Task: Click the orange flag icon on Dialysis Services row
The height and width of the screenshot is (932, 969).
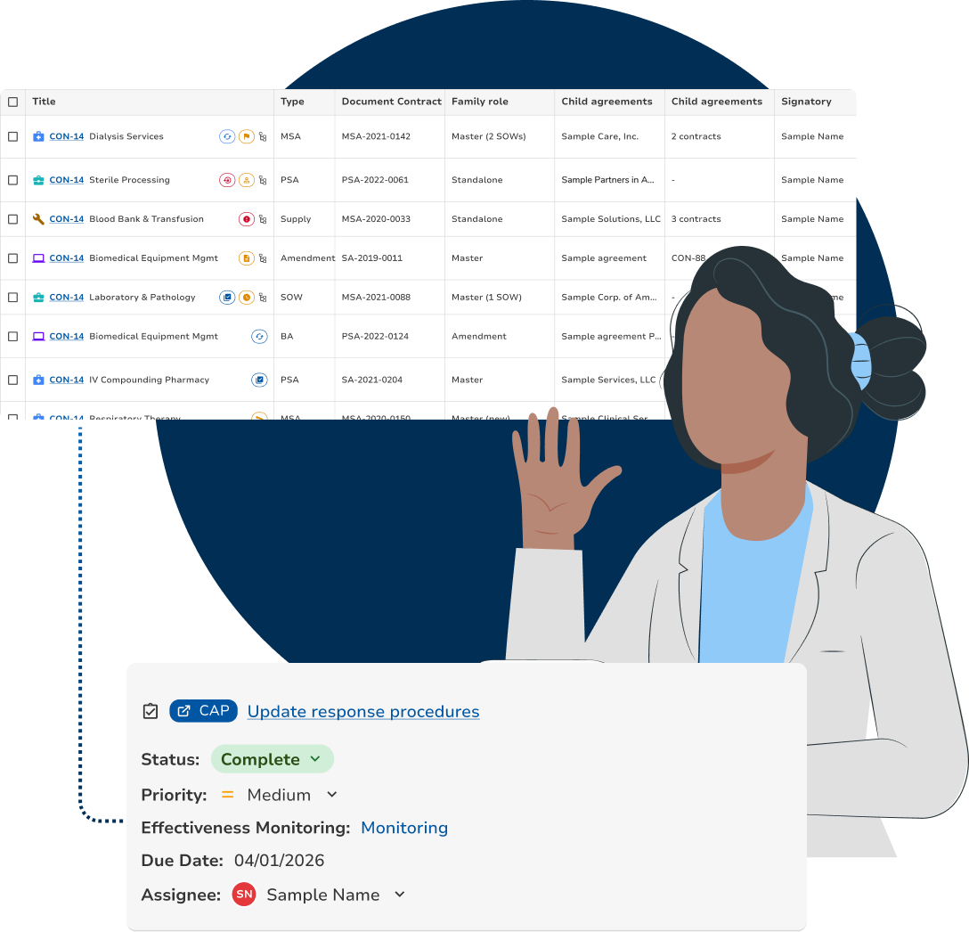Action: 247,136
